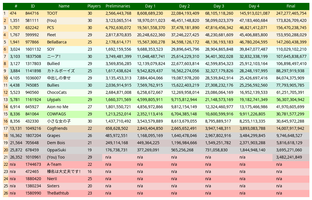The width and height of the screenshot is (312, 200).
Task: Select team name (You) Too
Action: point(56,157)
